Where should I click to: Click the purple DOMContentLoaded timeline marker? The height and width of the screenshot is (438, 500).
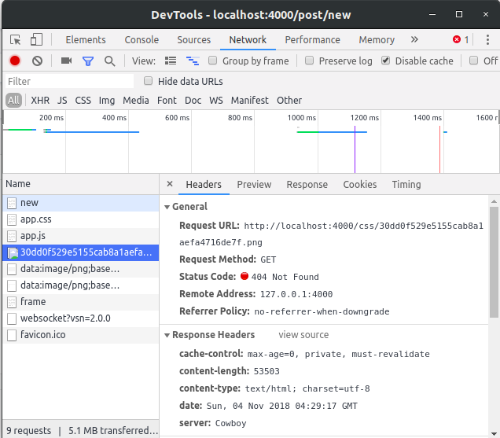(x=355, y=149)
